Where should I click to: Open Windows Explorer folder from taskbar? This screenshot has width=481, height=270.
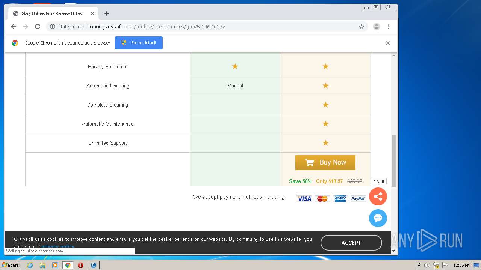click(x=42, y=265)
